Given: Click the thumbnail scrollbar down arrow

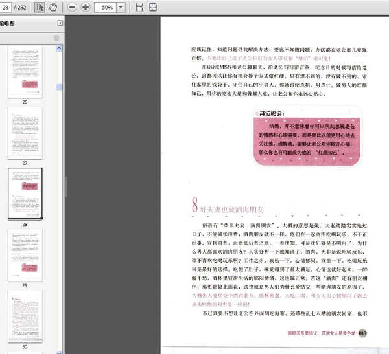Looking at the screenshot, I should [59, 352].
